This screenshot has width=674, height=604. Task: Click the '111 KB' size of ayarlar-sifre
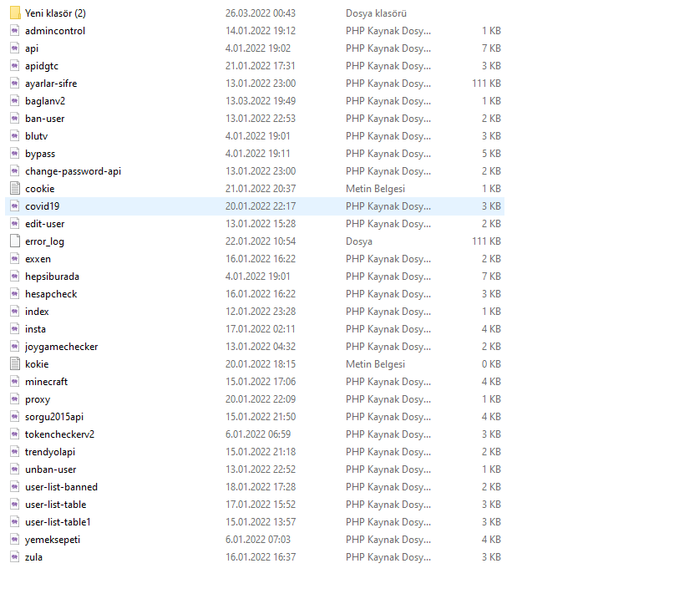pyautogui.click(x=487, y=84)
